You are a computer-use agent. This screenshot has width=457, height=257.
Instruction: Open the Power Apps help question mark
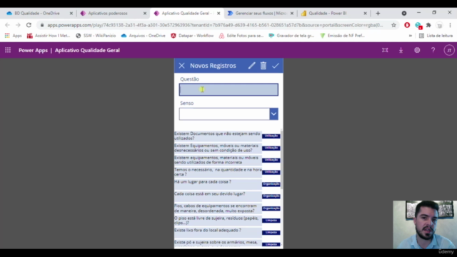(433, 50)
